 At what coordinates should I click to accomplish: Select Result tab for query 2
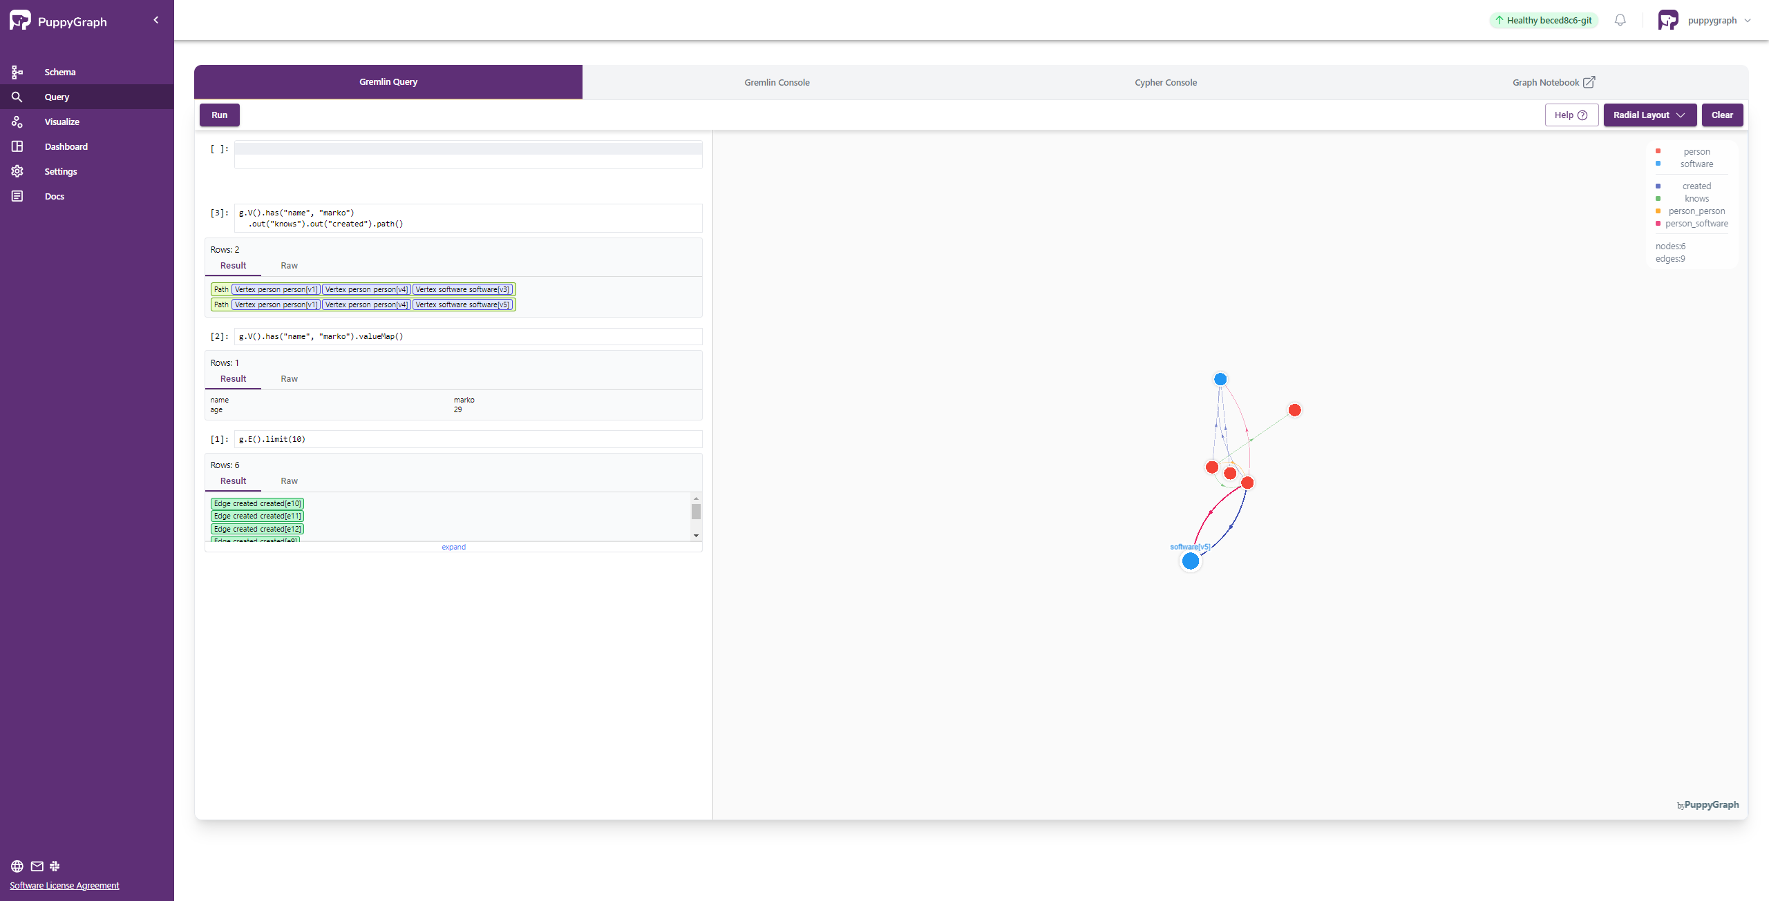pyautogui.click(x=233, y=379)
